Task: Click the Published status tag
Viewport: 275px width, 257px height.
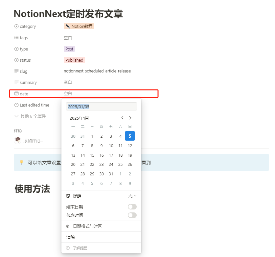Action: pyautogui.click(x=74, y=60)
